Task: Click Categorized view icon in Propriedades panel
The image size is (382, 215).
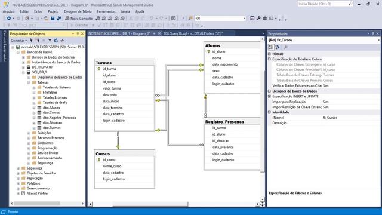Action: tap(271, 47)
